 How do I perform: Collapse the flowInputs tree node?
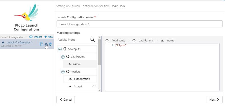60,49
